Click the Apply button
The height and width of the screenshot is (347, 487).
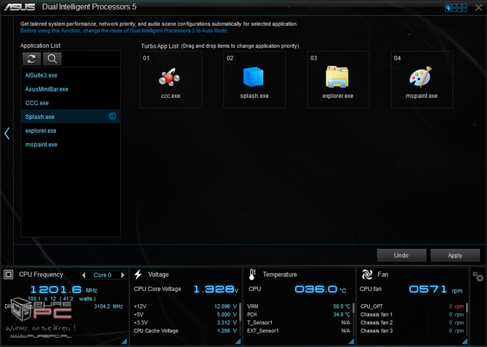coord(455,256)
